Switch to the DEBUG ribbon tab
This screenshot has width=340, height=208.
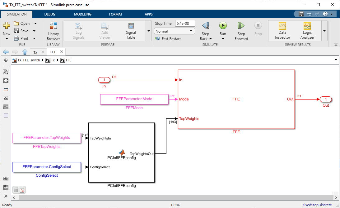tap(50, 14)
